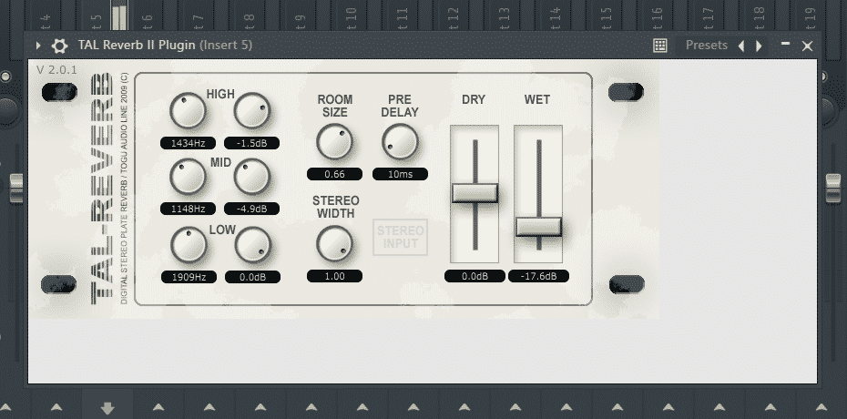
Task: Click the 1.00 stereo width value
Action: point(334,276)
